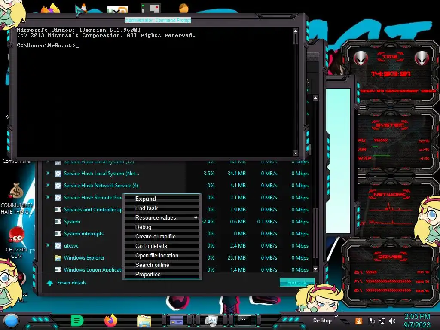Click the 25.1 MB memory value
Viewport: 440px width, 330px height.
[x=237, y=258]
